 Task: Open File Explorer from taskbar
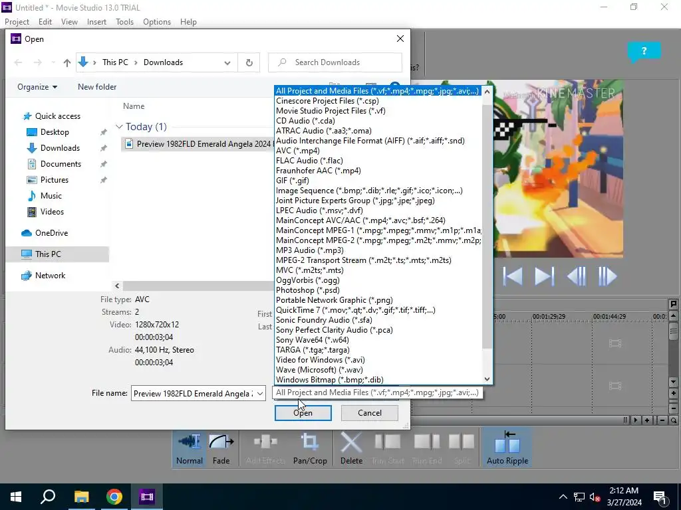(81, 497)
